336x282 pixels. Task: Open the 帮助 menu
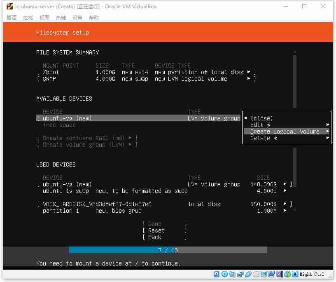[x=94, y=17]
